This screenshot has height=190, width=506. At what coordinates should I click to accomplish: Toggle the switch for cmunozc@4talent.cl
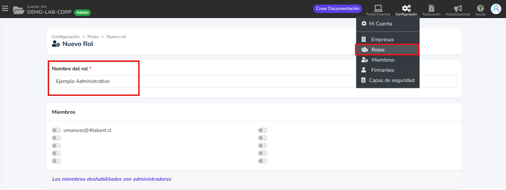(56, 130)
